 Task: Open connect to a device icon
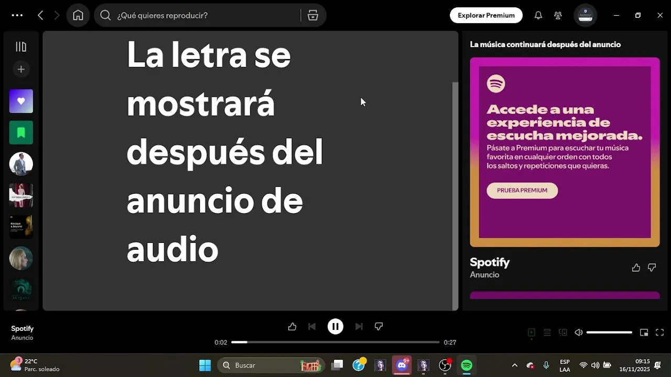[563, 332]
